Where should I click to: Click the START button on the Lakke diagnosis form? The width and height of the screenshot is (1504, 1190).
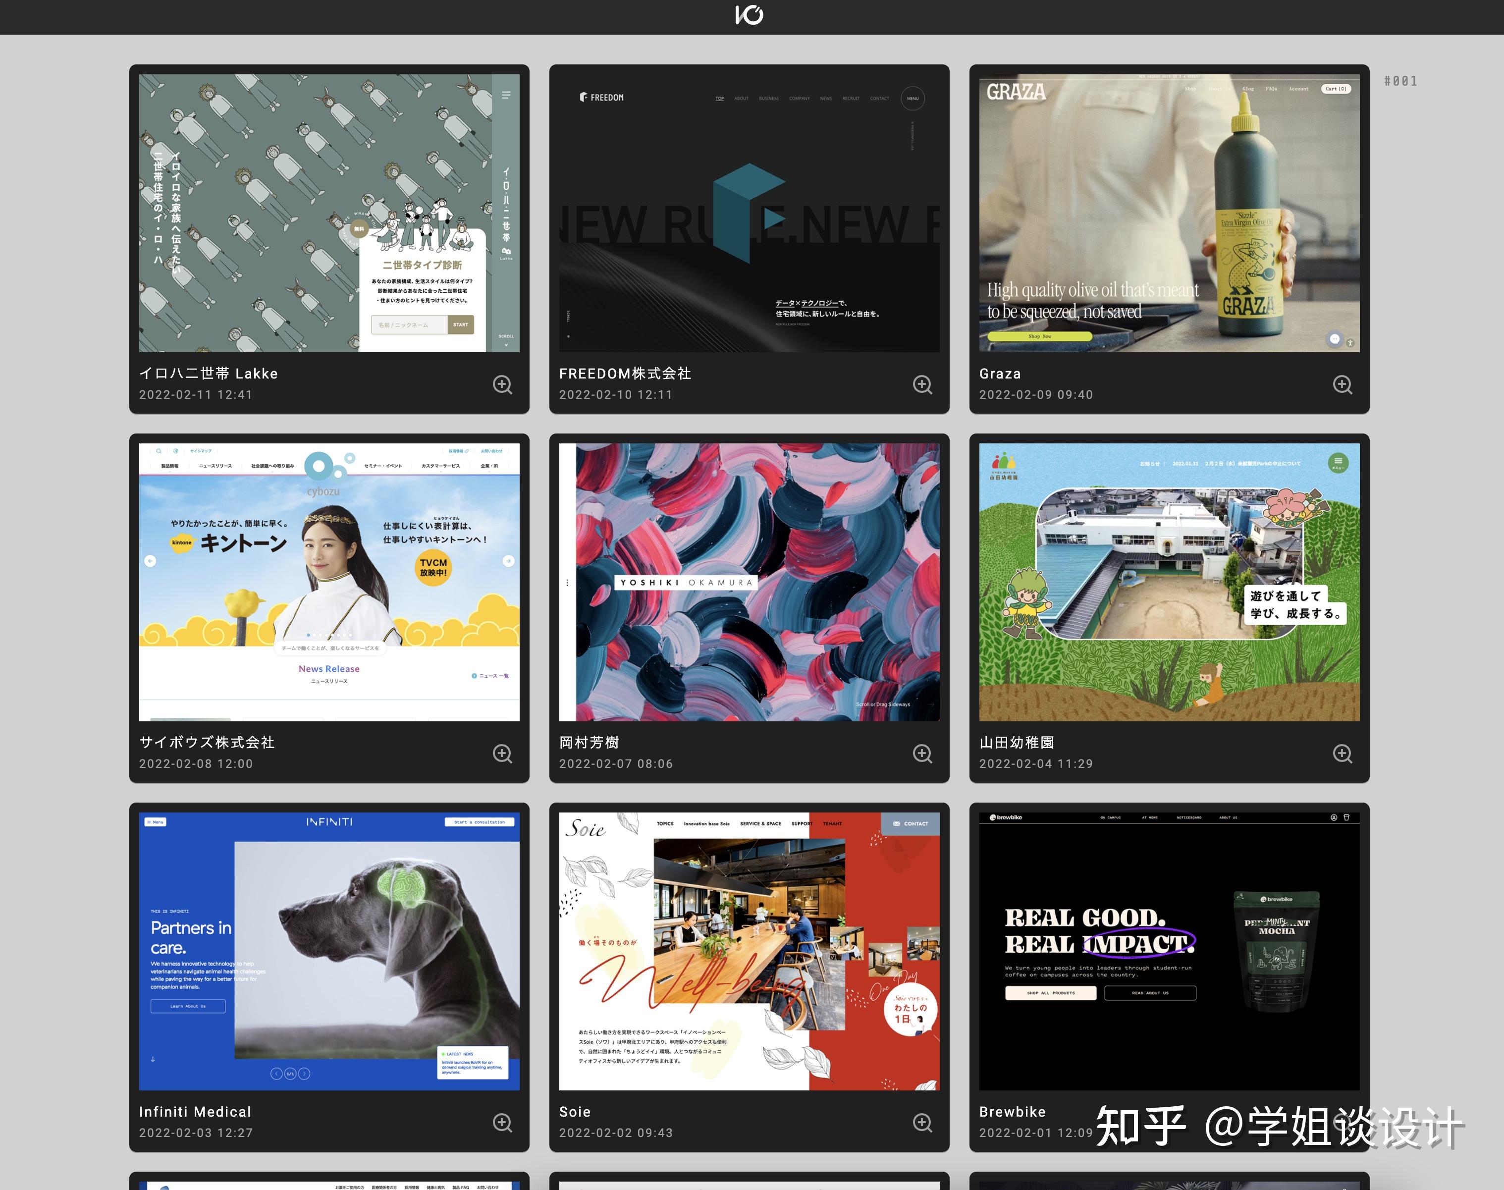click(460, 325)
